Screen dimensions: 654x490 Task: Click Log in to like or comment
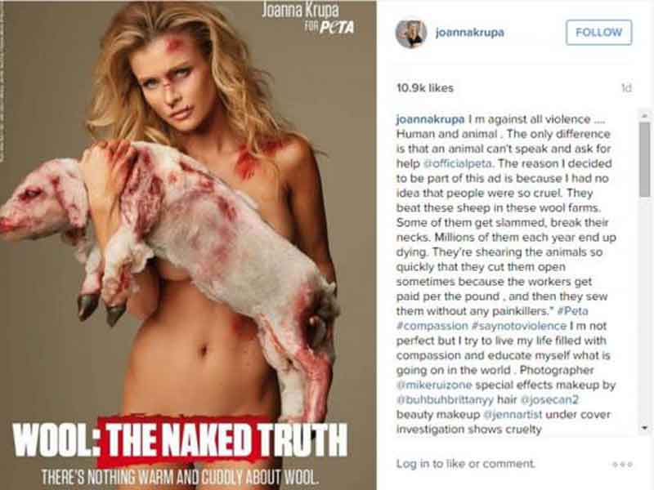pos(465,464)
